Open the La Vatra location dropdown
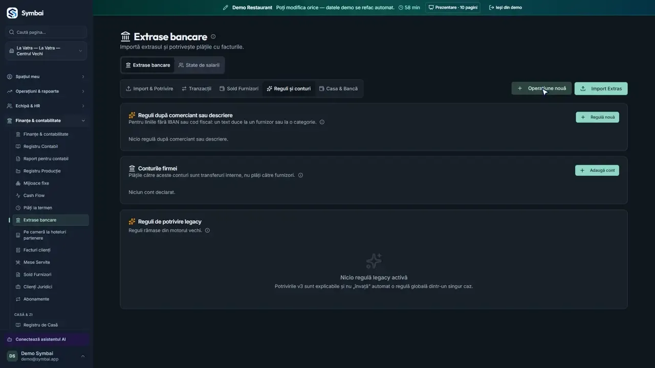 pyautogui.click(x=46, y=51)
